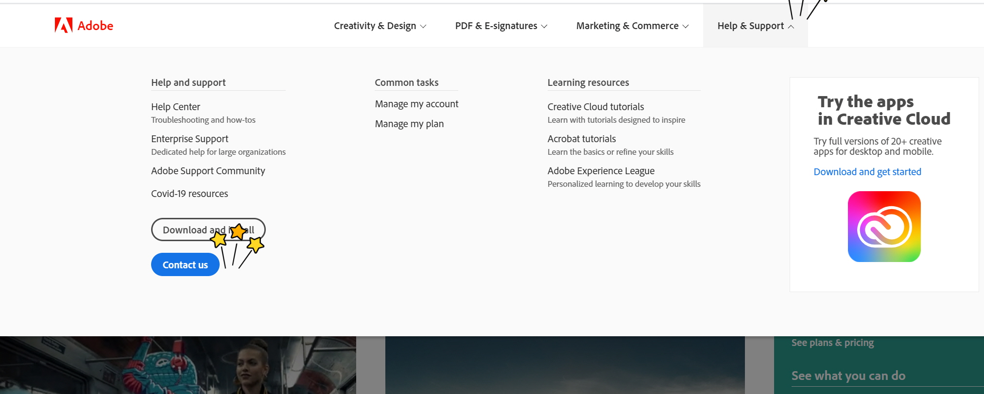Open Creative Cloud tutorials

tap(595, 107)
